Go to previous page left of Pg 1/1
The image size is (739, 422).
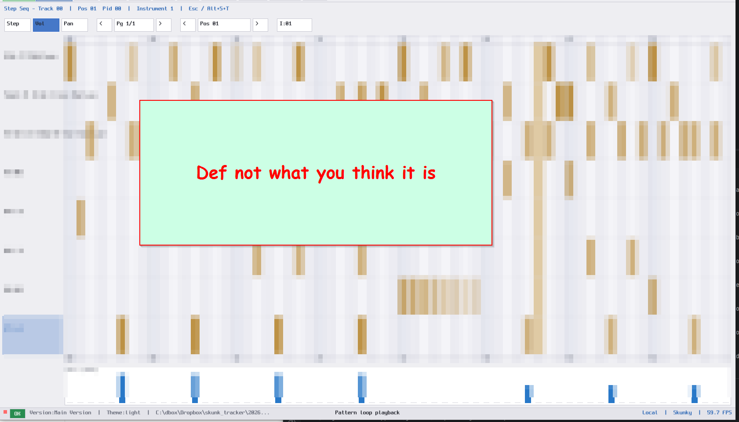point(104,25)
